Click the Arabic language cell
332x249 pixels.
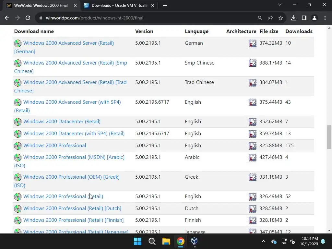(192, 157)
